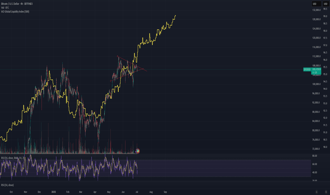
Task: Click the 132,000.0 price scale label
Action: (316, 10)
